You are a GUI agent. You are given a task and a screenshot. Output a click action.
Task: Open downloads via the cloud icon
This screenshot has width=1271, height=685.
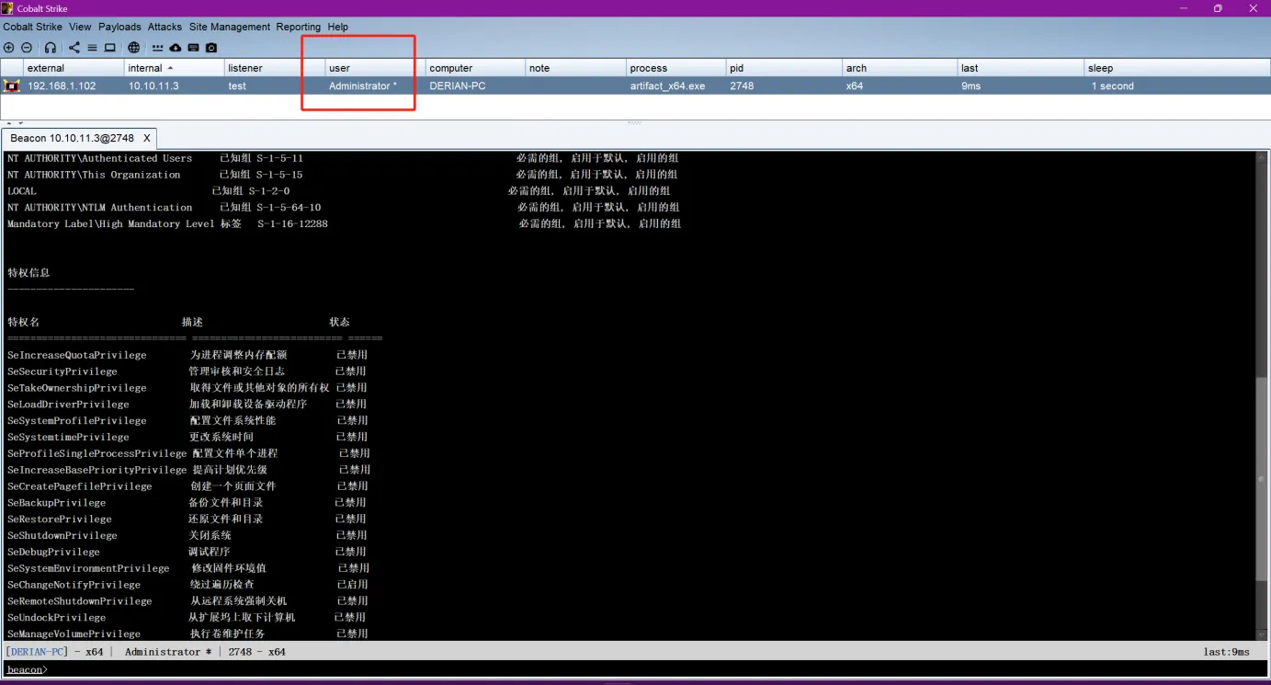coord(176,48)
